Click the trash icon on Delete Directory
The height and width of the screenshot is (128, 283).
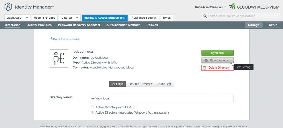(x=205, y=68)
